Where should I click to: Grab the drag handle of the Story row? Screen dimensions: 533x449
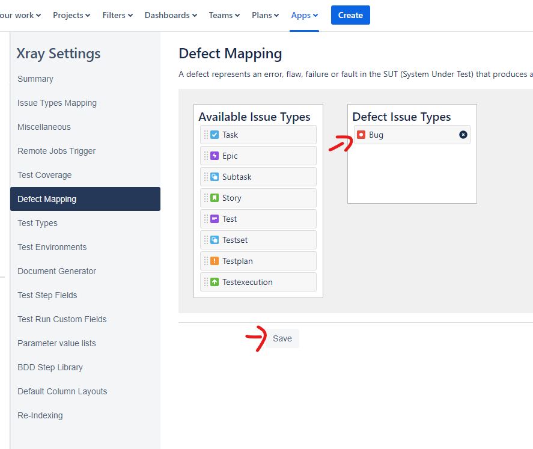coord(206,198)
